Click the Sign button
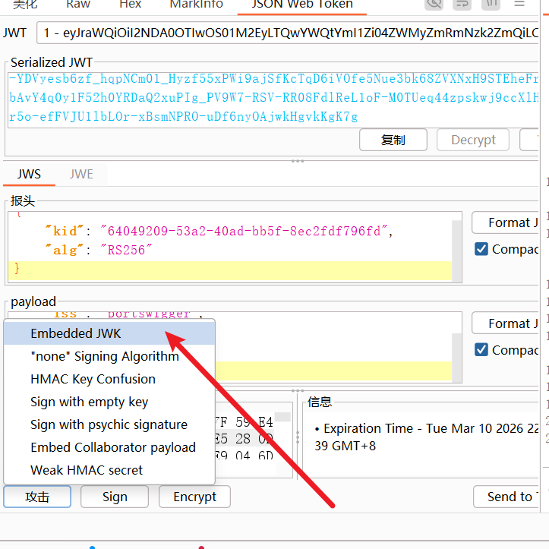The width and height of the screenshot is (549, 549). point(115,497)
